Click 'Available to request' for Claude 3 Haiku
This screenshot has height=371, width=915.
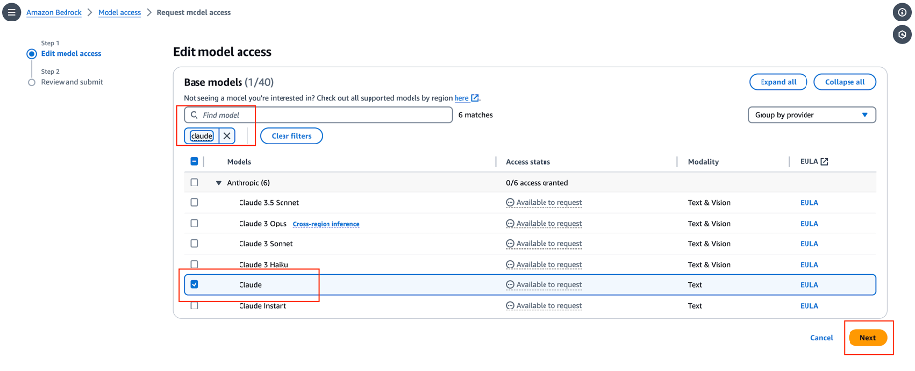[x=549, y=264]
